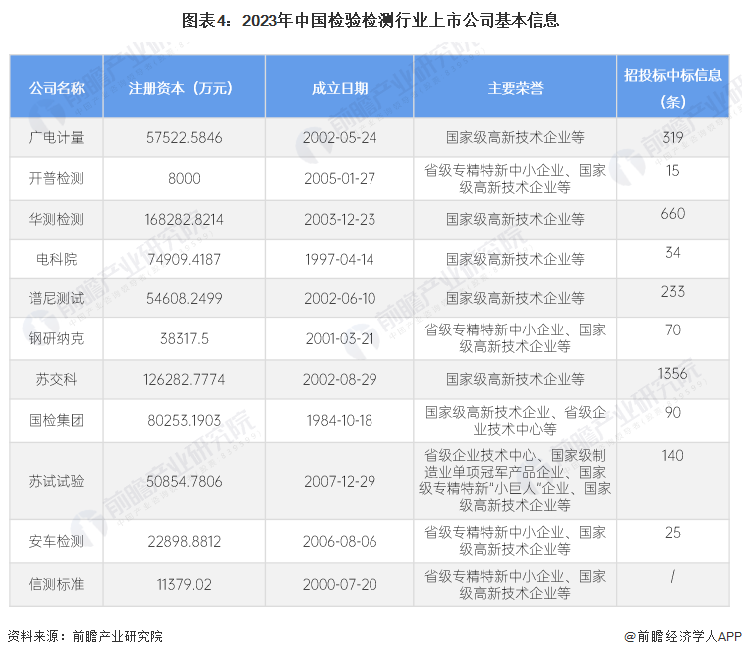Click 开普检测's honors cell text
Image resolution: width=742 pixels, height=657 pixels.
[515, 179]
